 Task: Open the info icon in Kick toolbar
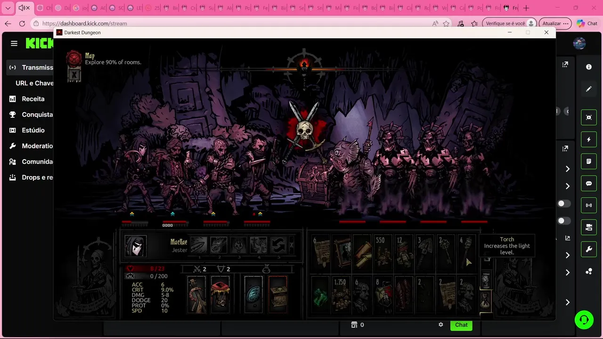tap(589, 67)
